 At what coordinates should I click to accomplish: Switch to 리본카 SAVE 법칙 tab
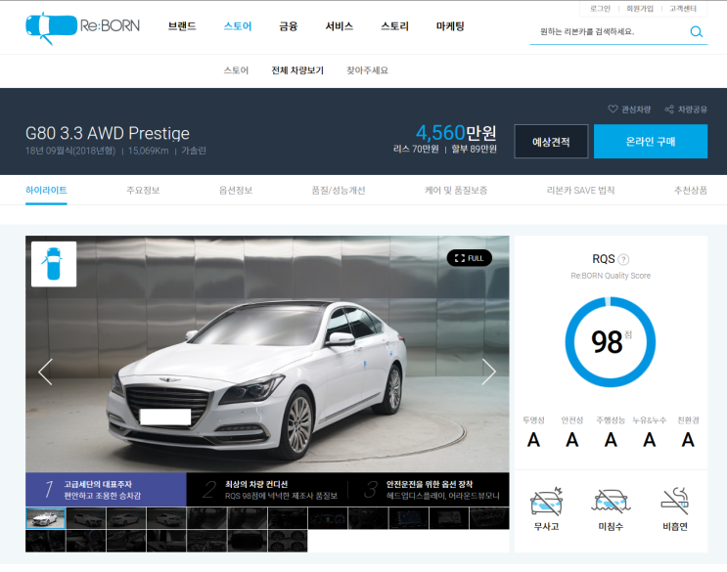coord(580,191)
